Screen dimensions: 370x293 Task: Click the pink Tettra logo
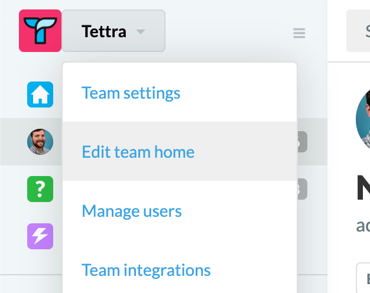[x=40, y=31]
